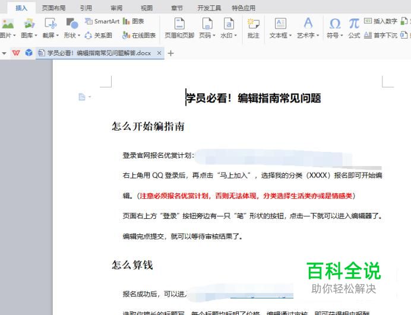Image resolution: width=411 pixels, height=315 pixels.
Task: Open the 视图 ribbon tab
Action: [147, 8]
